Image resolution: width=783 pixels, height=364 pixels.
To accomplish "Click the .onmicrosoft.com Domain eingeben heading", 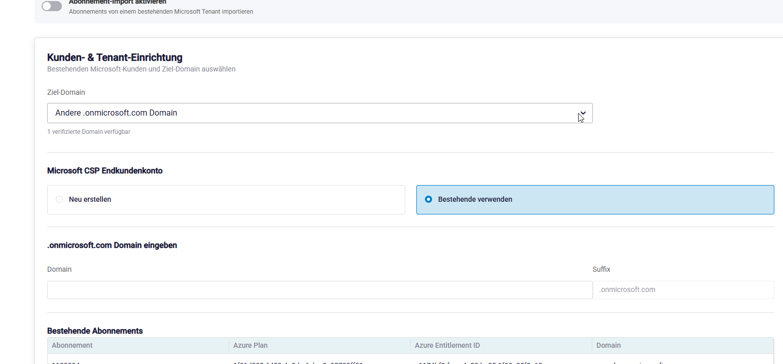I will [x=112, y=245].
